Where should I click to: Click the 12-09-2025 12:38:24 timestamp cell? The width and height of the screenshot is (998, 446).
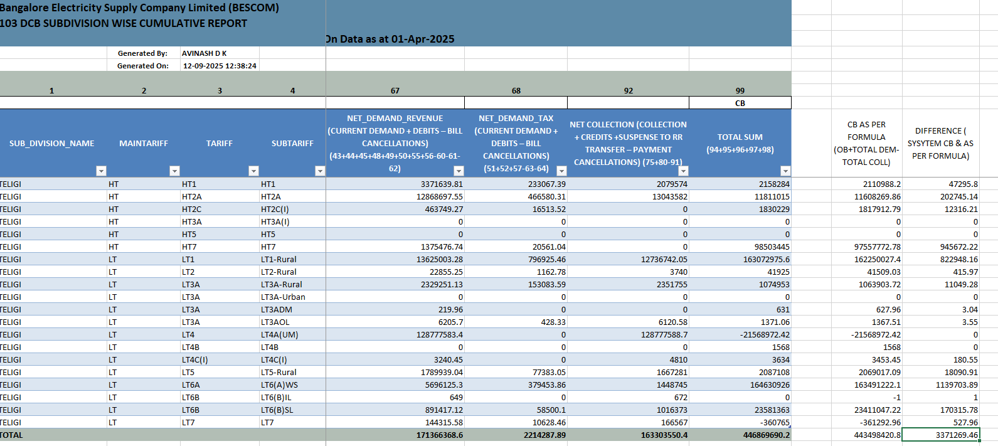pyautogui.click(x=220, y=66)
